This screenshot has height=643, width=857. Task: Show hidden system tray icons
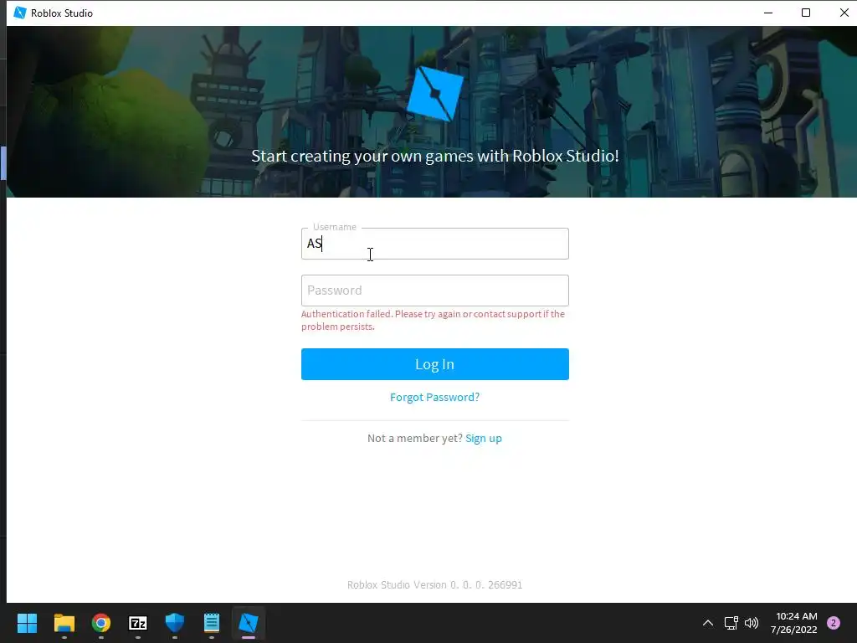click(708, 623)
